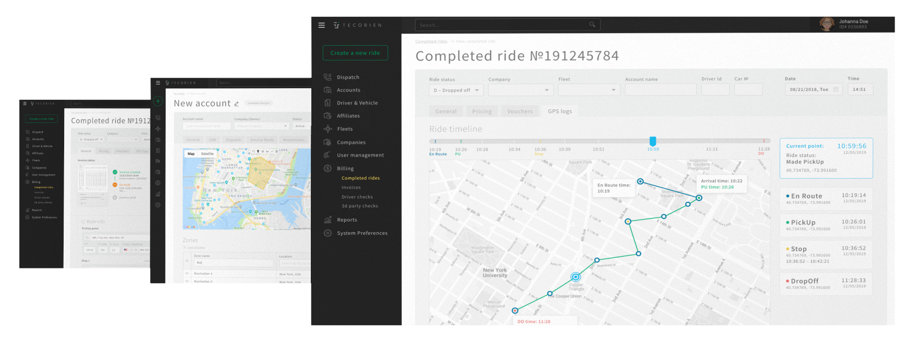Viewport: 913px width, 343px height.
Task: Click green plus icon in New account window
Action: tap(158, 101)
